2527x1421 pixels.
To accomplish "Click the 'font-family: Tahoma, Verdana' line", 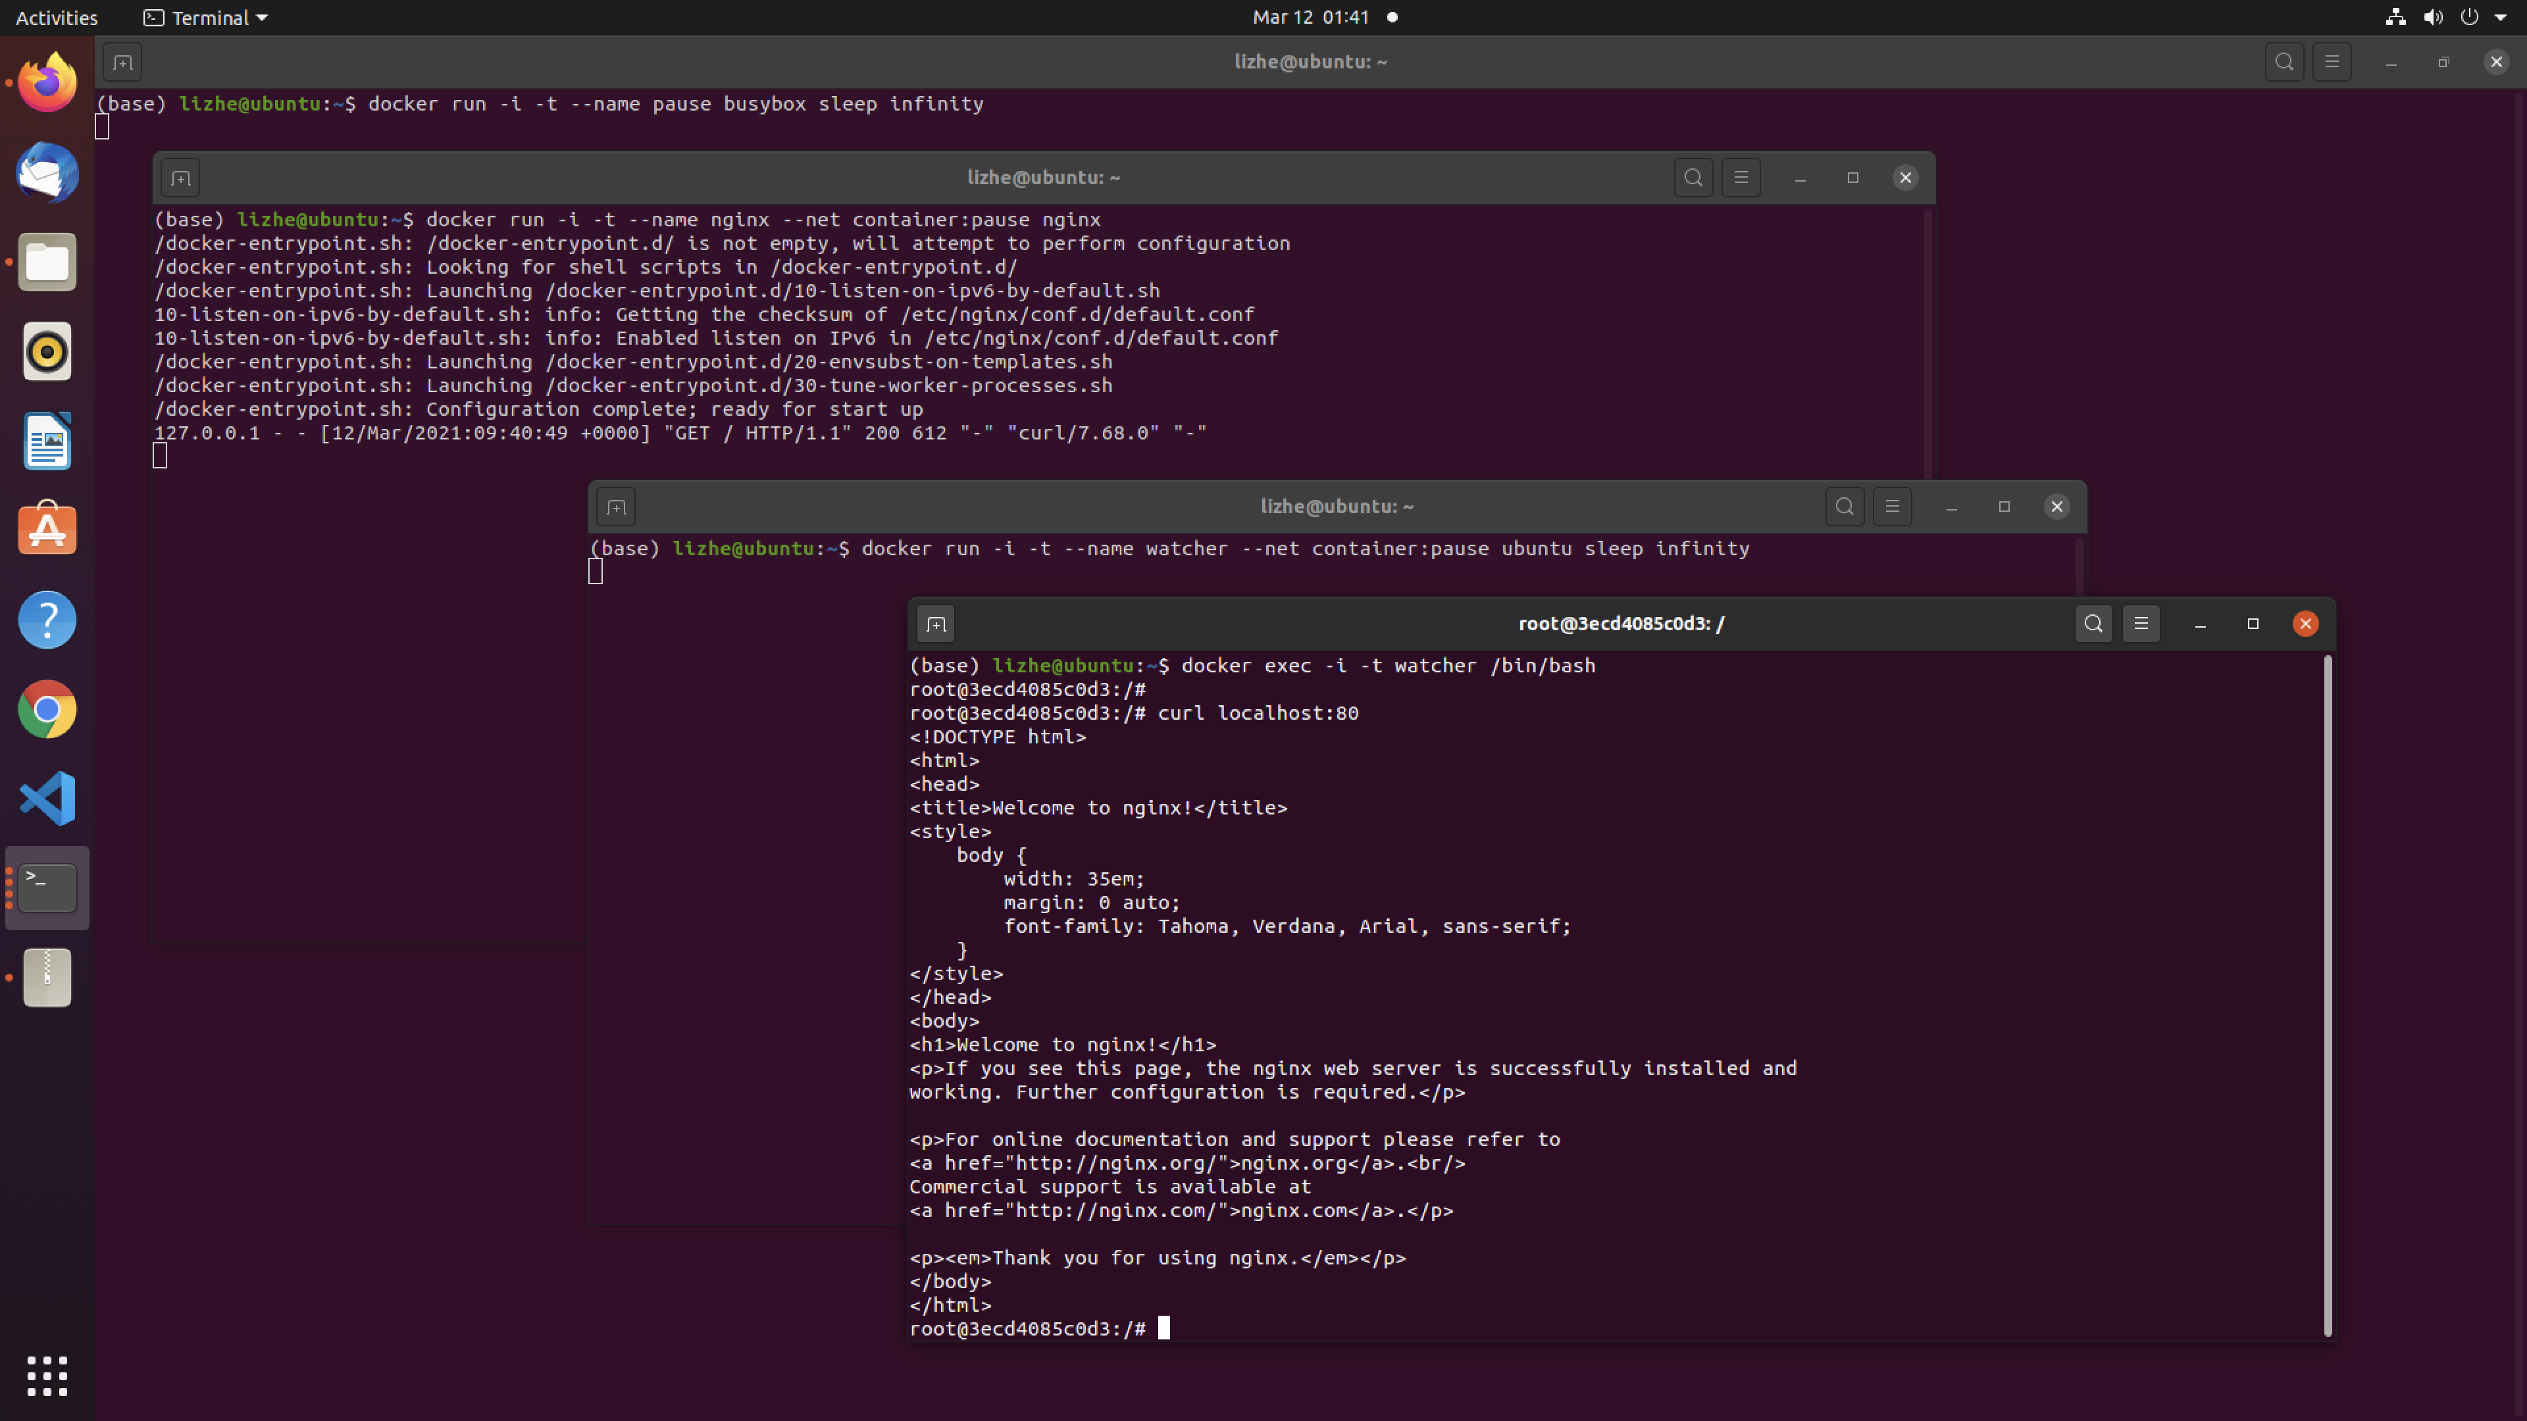I will click(1287, 927).
